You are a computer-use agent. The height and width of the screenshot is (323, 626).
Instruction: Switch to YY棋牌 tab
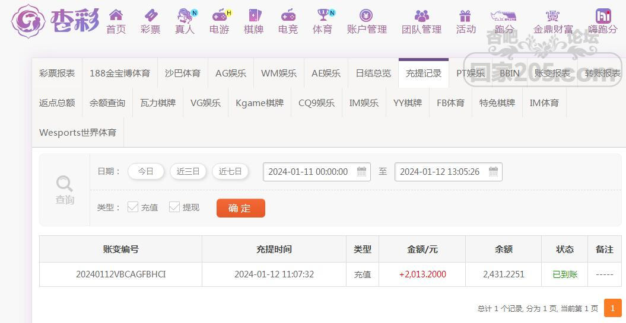408,103
